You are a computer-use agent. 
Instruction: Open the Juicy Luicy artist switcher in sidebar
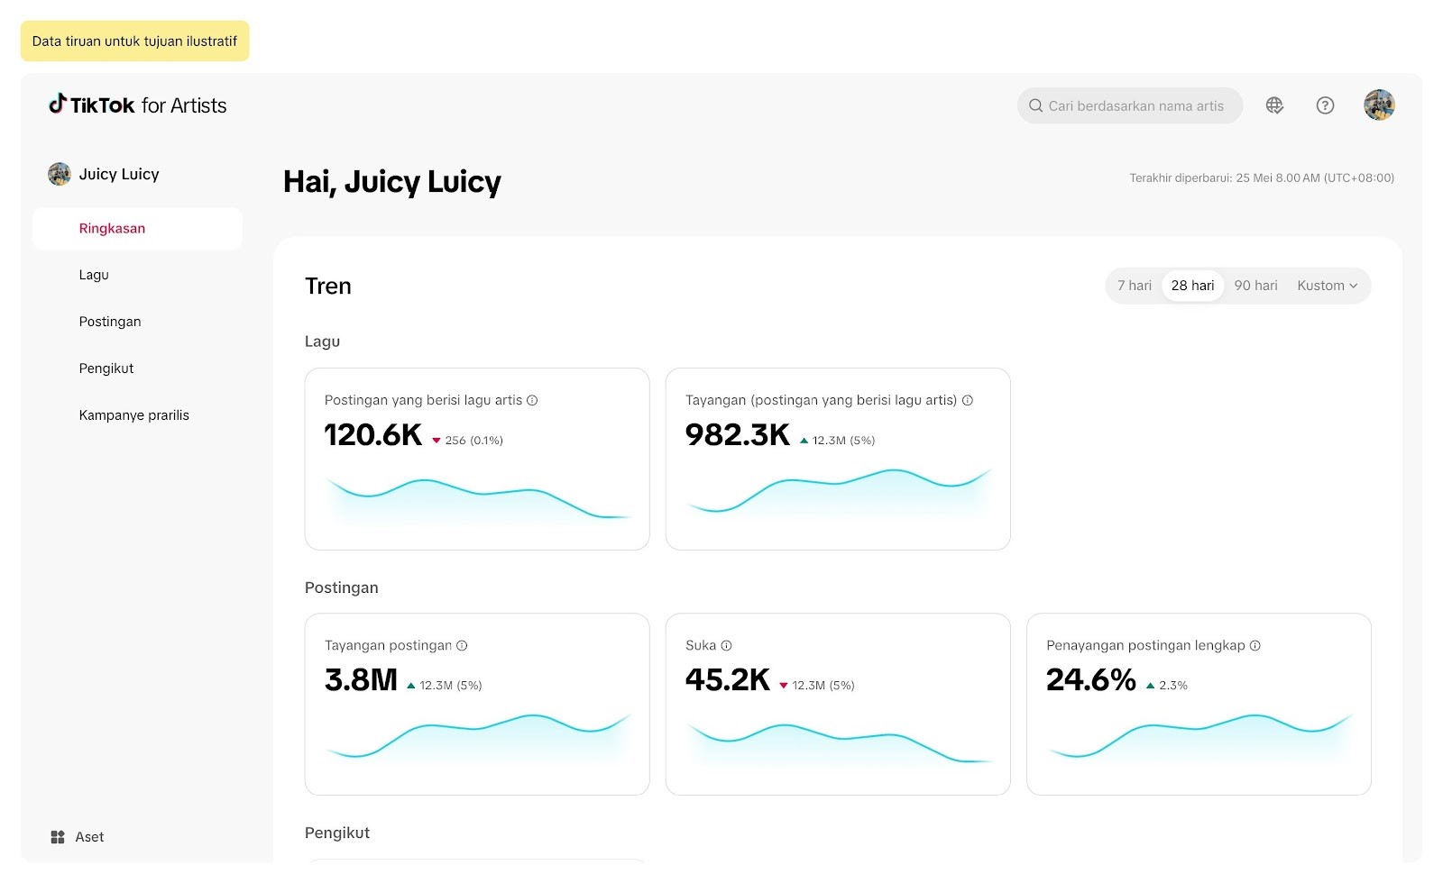point(104,174)
